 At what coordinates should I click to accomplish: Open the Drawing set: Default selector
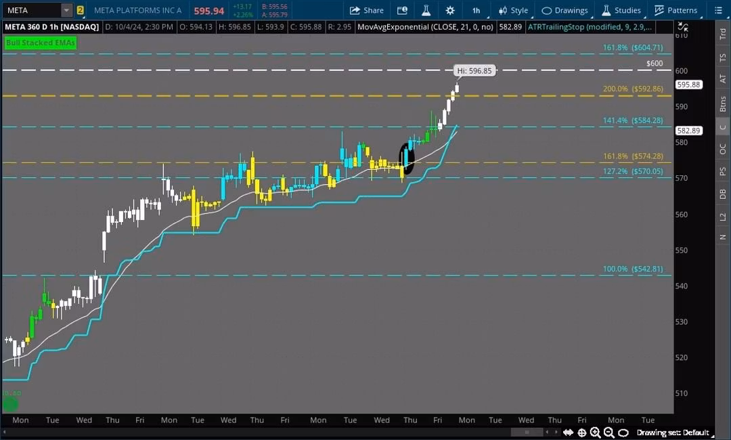(672, 433)
